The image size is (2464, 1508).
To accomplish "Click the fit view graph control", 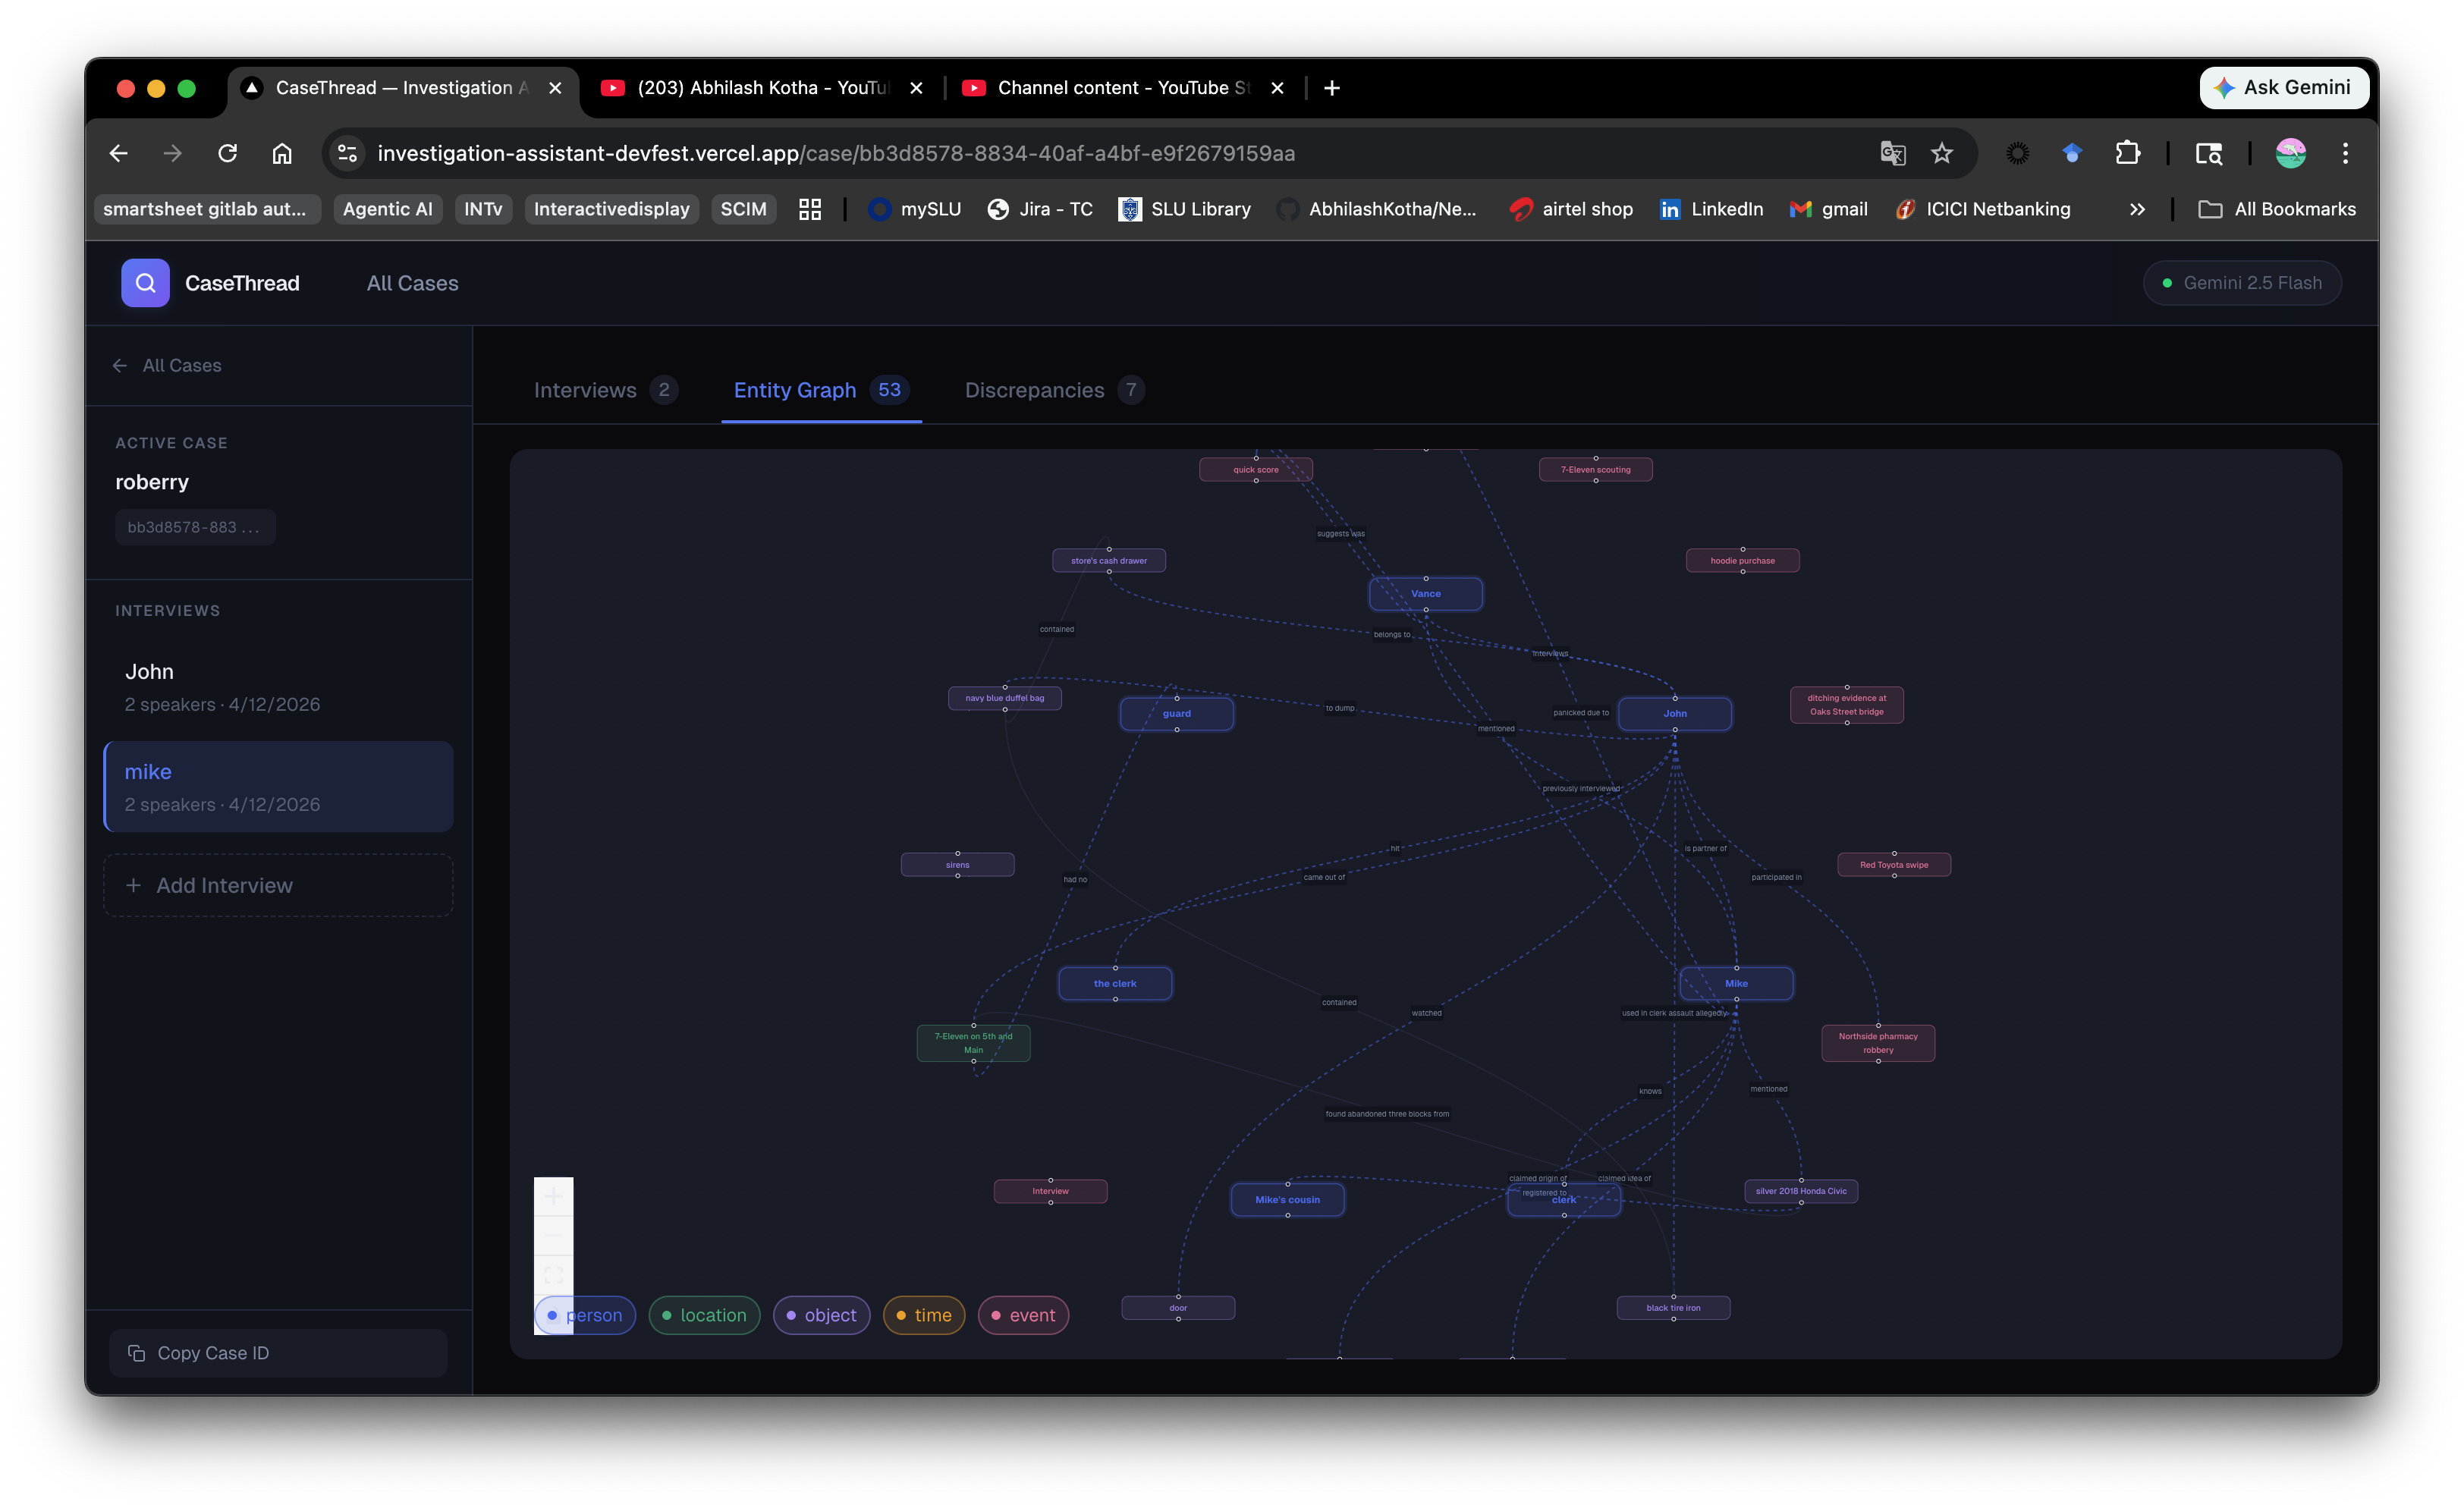I will 553,1275.
